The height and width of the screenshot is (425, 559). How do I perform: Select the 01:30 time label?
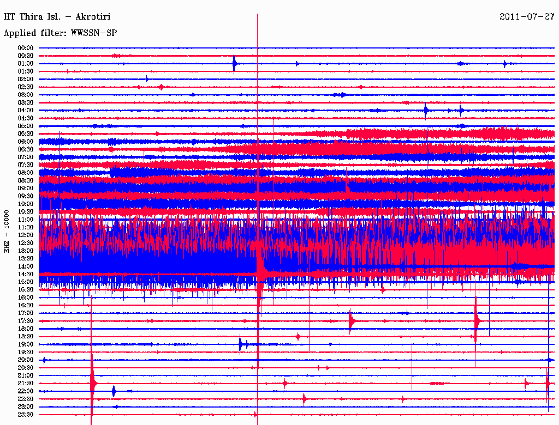(x=26, y=71)
